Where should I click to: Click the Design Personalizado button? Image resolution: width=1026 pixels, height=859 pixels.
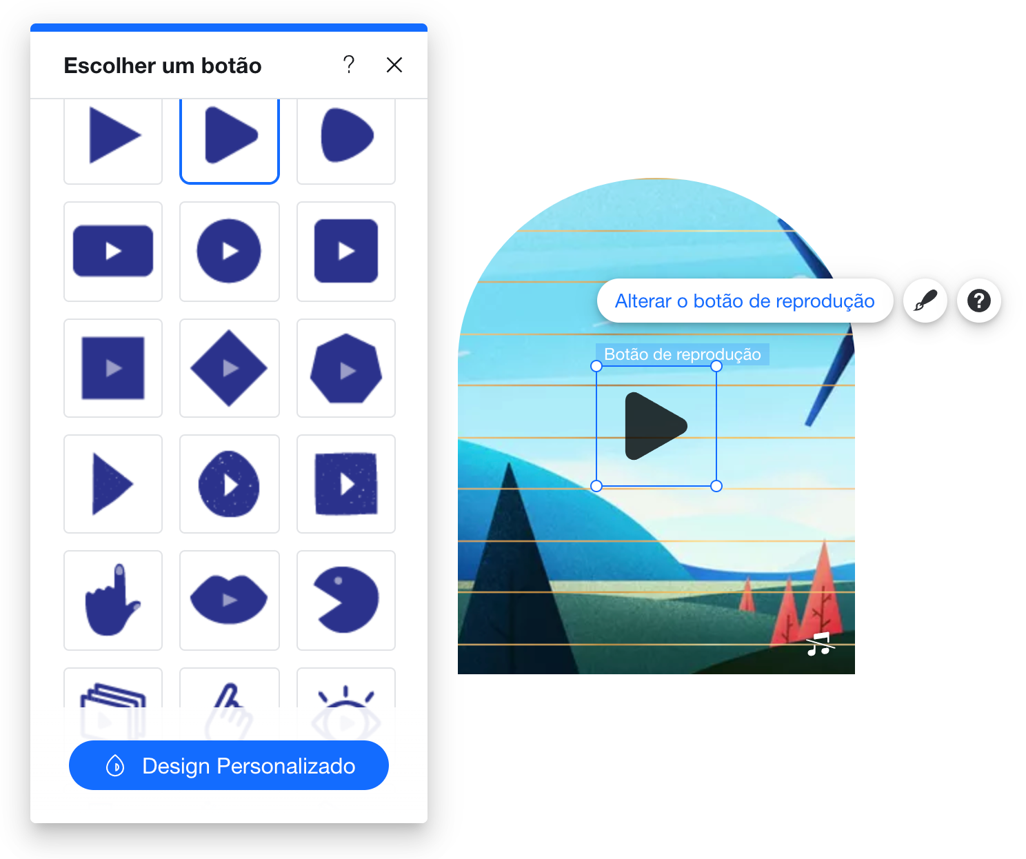pyautogui.click(x=229, y=765)
